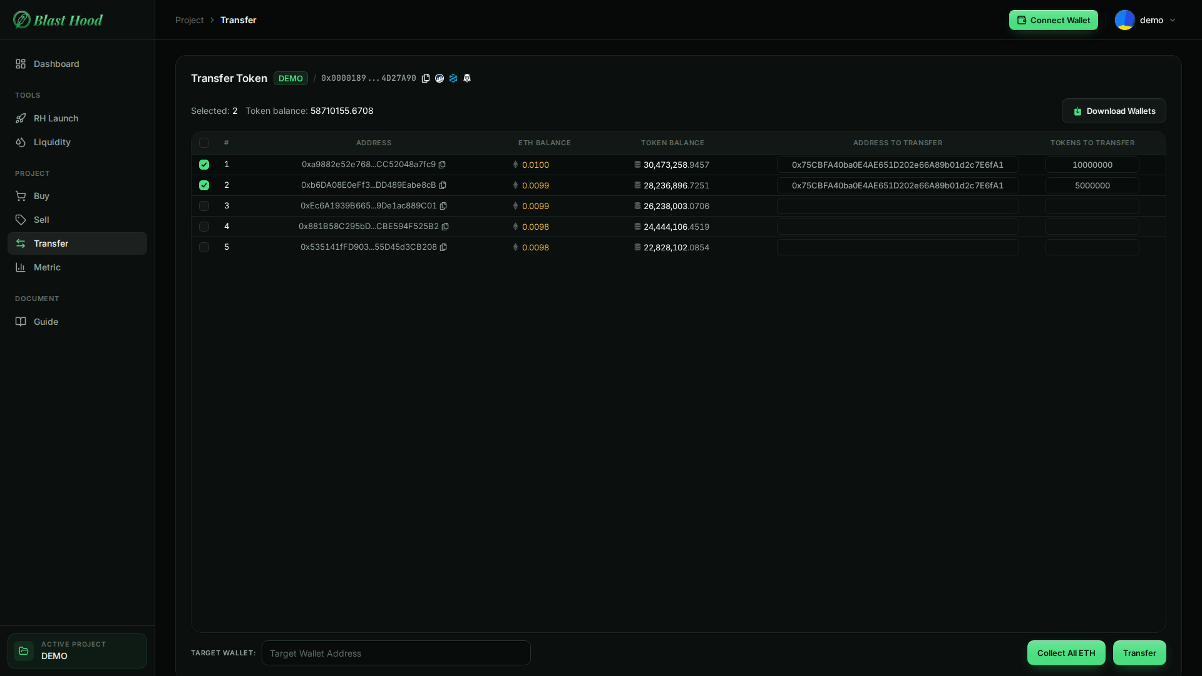Open RH Launch tool
The image size is (1202, 676).
(x=77, y=118)
